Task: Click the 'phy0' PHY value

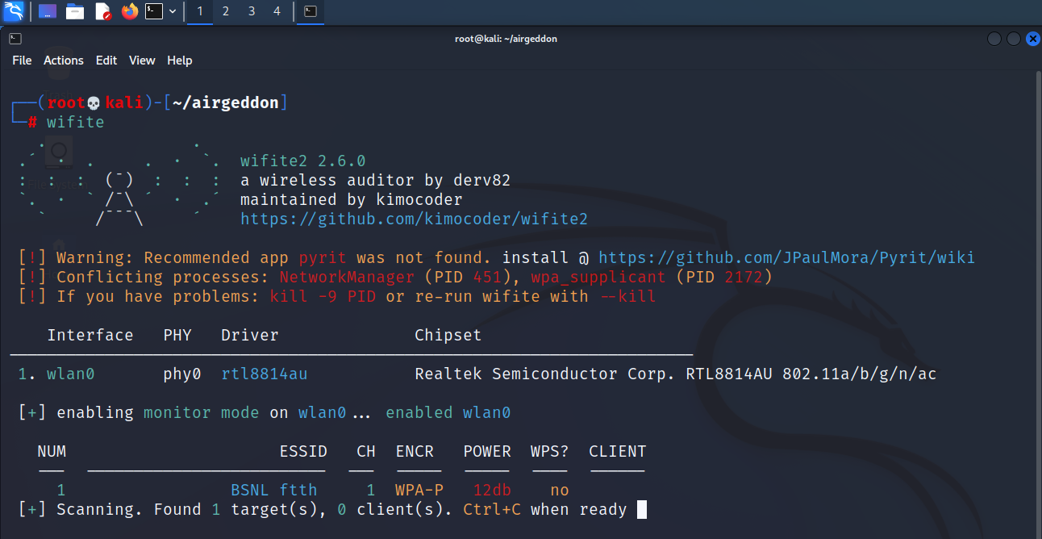Action: point(182,374)
